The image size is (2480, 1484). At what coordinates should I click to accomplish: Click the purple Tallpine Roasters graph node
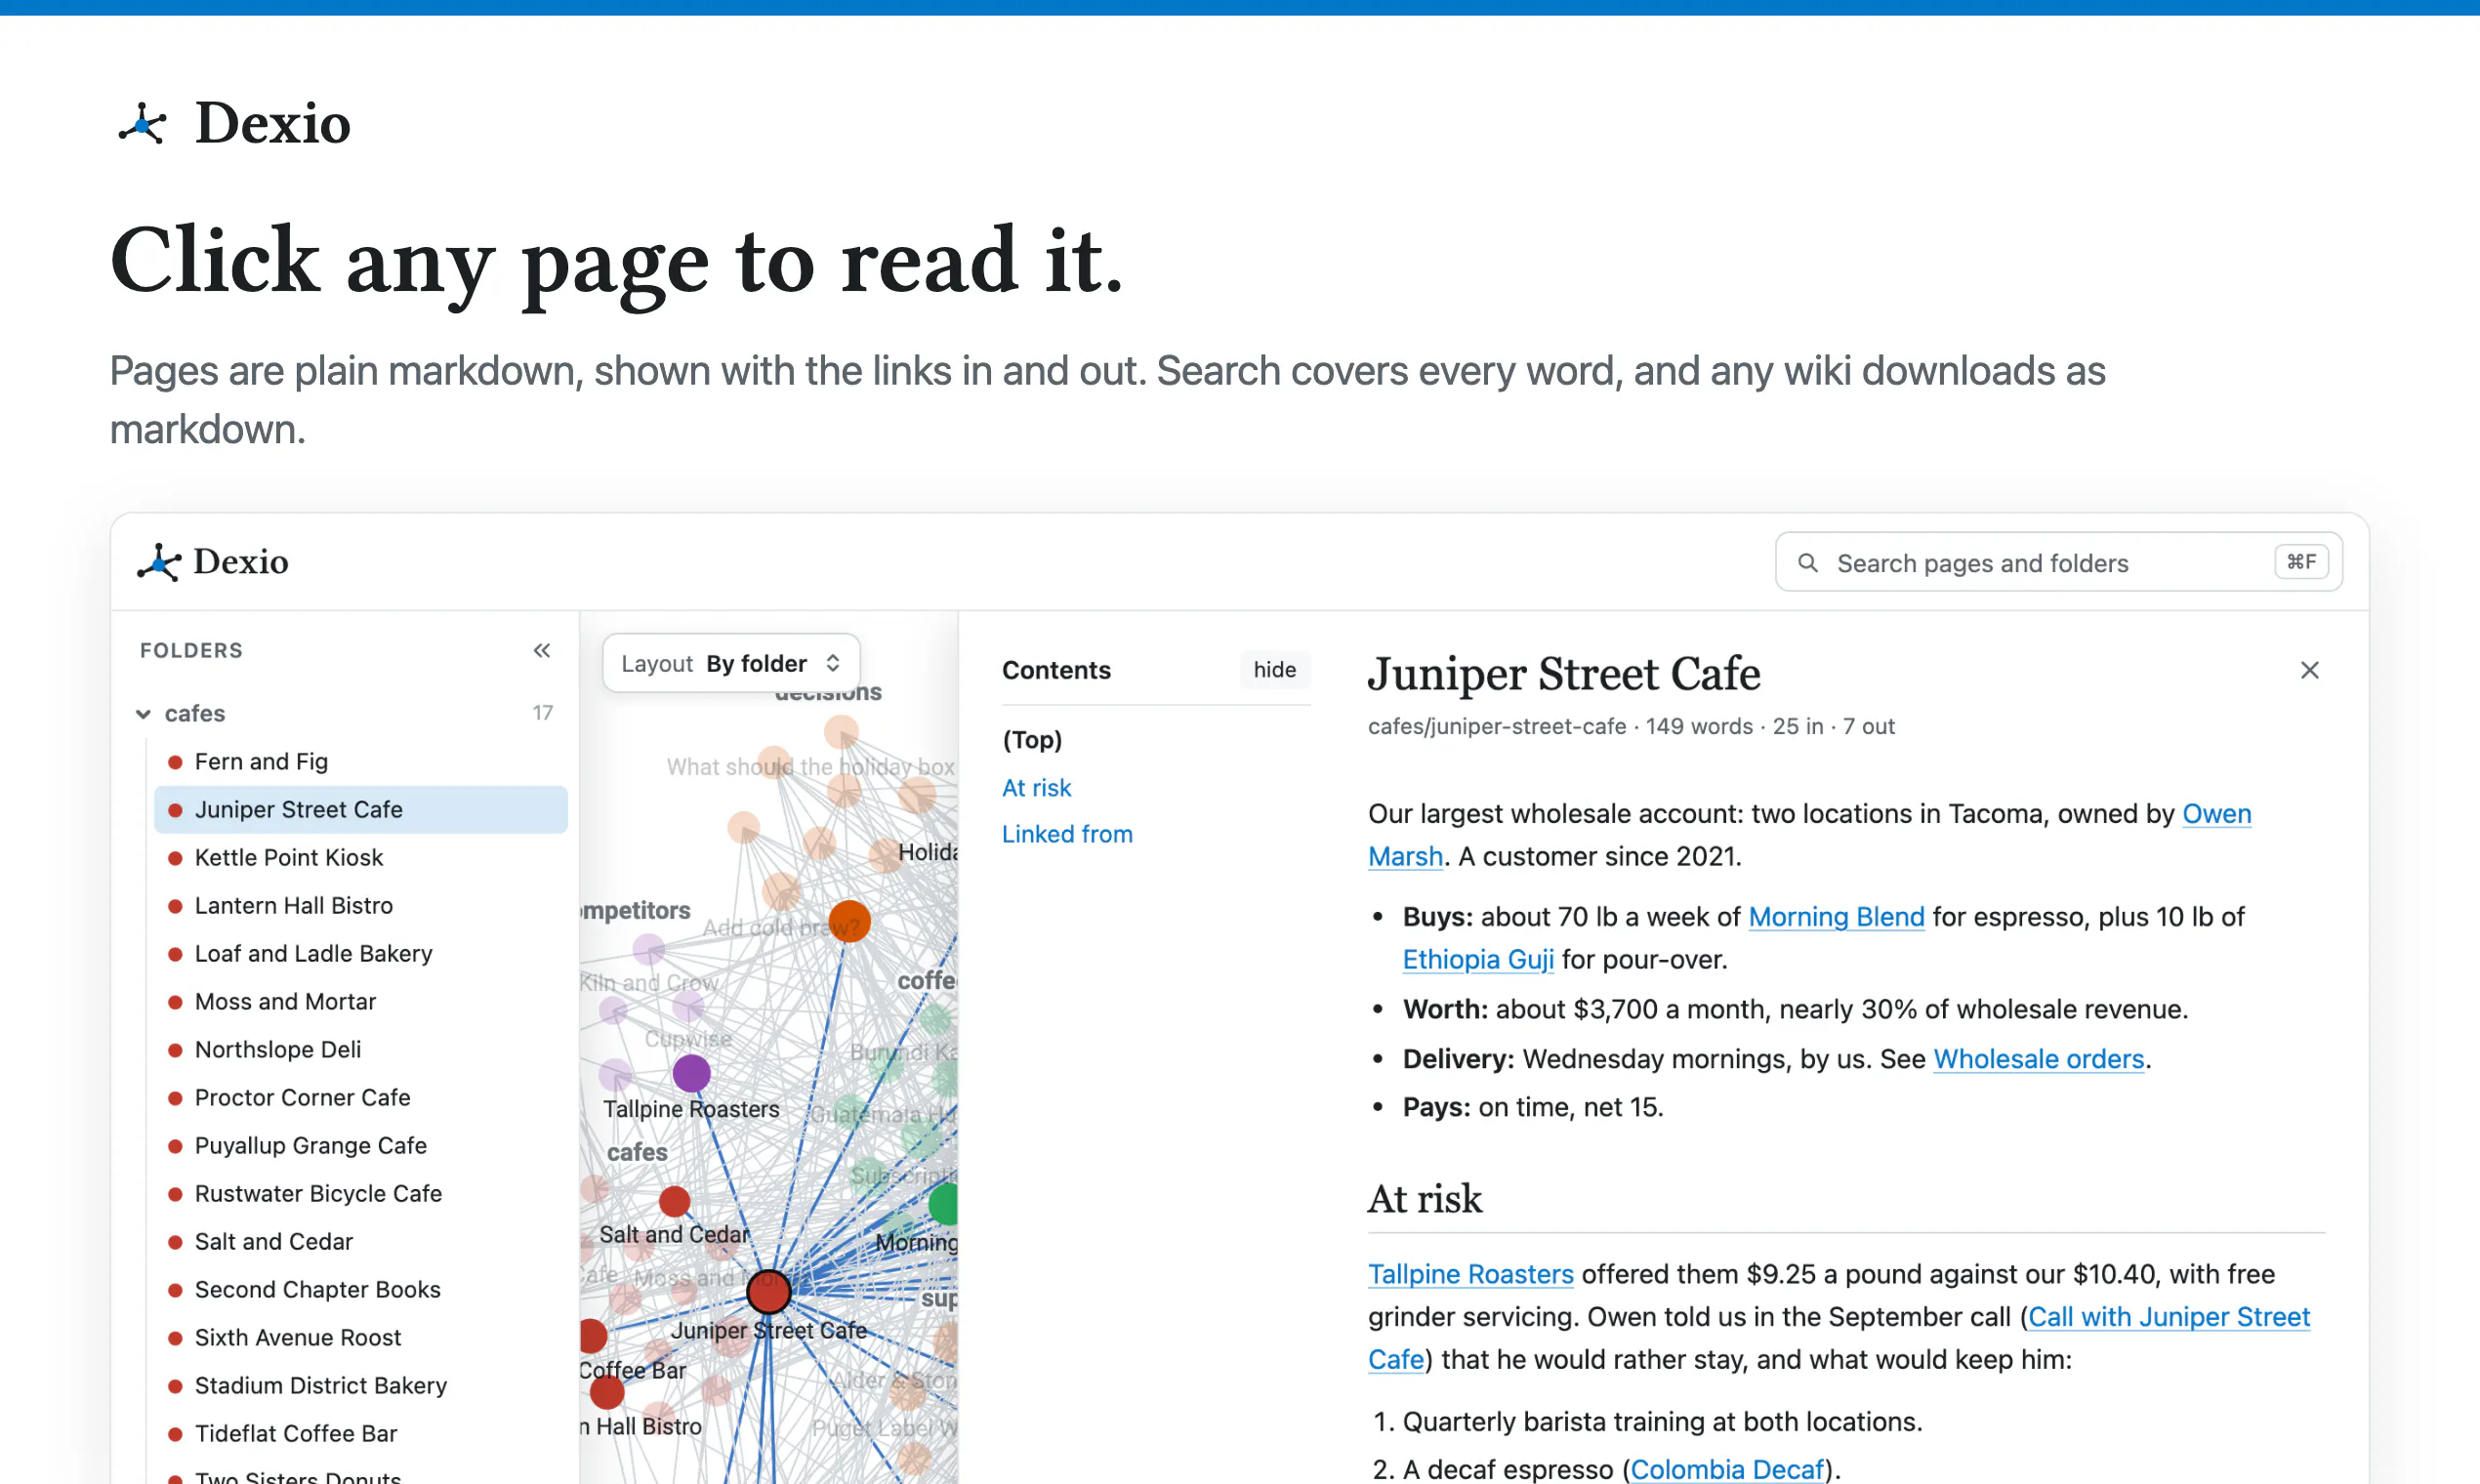[x=691, y=1074]
